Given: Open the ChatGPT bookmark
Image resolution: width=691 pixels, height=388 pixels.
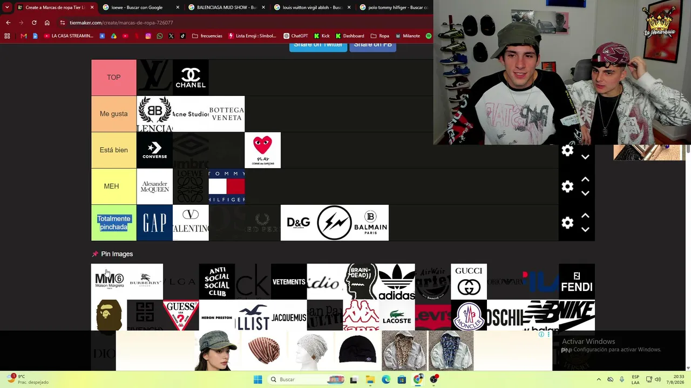Looking at the screenshot, I should 296,36.
